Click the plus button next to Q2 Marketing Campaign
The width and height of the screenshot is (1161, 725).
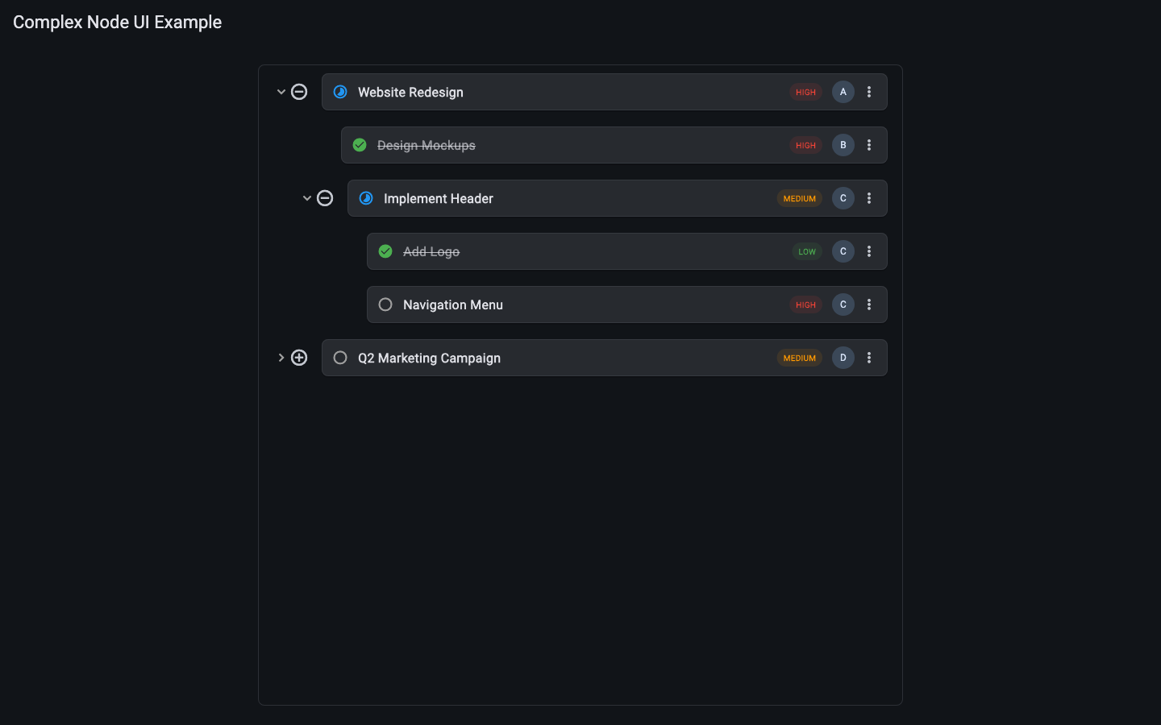299,358
